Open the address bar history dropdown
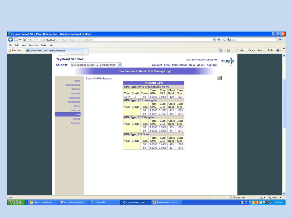The width and height of the screenshot is (291, 218). point(214,40)
